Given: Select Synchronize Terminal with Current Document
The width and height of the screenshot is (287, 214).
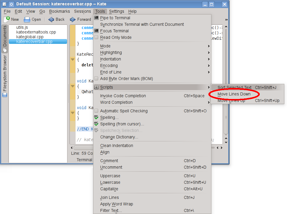Looking at the screenshot, I should [152, 24].
